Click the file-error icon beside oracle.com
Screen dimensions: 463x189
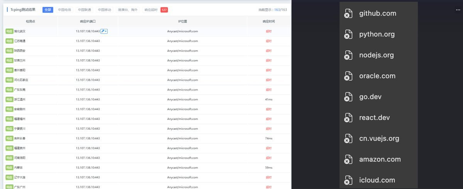coord(348,76)
